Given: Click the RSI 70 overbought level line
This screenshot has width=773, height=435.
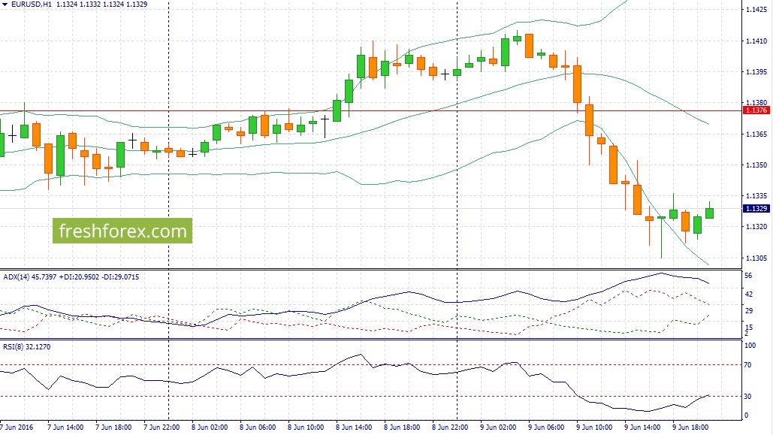Looking at the screenshot, I should [370, 365].
